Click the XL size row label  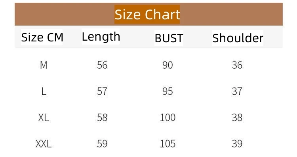[44, 118]
